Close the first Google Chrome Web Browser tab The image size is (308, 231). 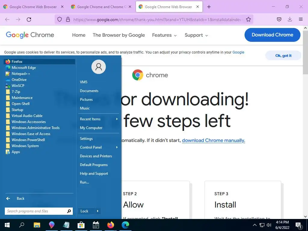[62, 7]
